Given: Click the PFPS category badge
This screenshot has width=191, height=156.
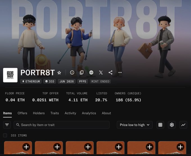Looking at the screenshot, I should coord(83,82).
